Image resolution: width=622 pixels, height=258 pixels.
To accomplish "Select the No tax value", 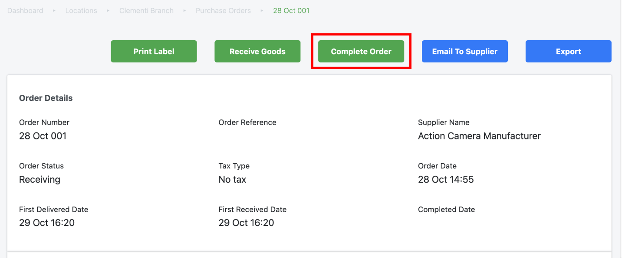I will (232, 180).
